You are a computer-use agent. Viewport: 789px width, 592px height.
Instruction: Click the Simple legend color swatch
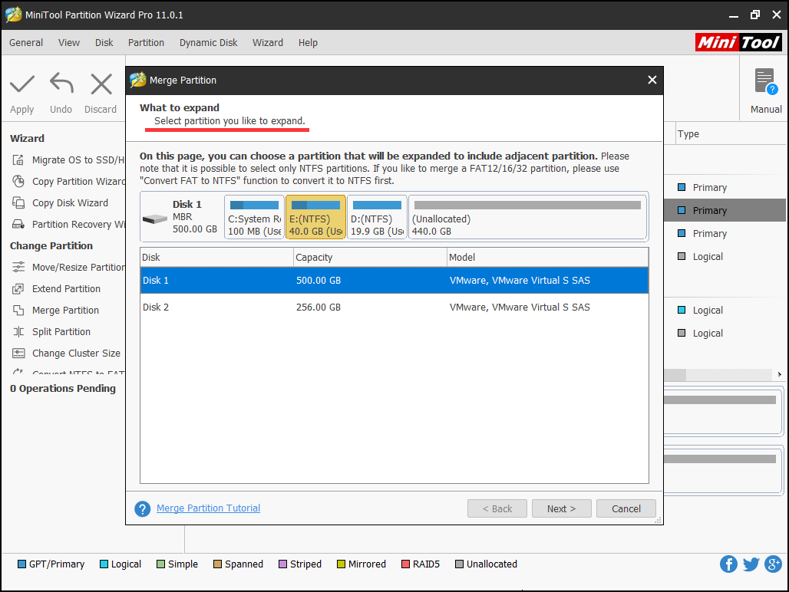pyautogui.click(x=161, y=564)
